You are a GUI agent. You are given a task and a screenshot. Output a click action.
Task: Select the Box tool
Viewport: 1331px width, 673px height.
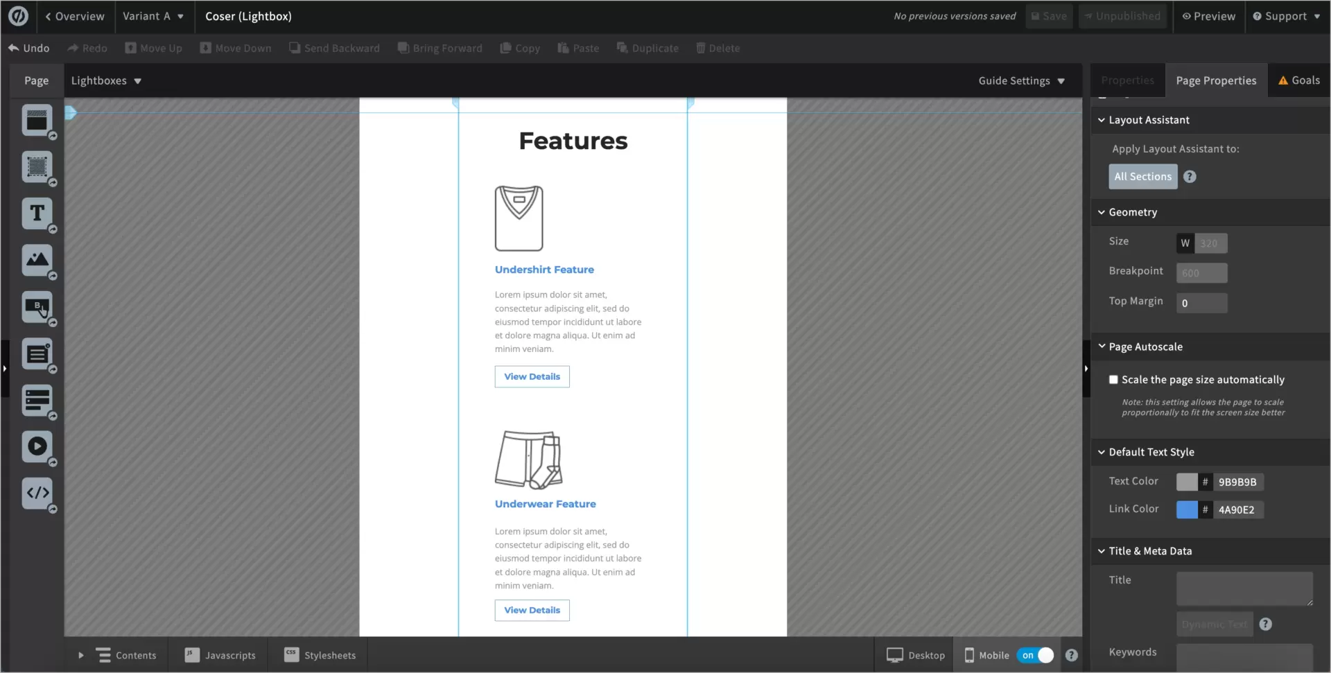coord(37,167)
